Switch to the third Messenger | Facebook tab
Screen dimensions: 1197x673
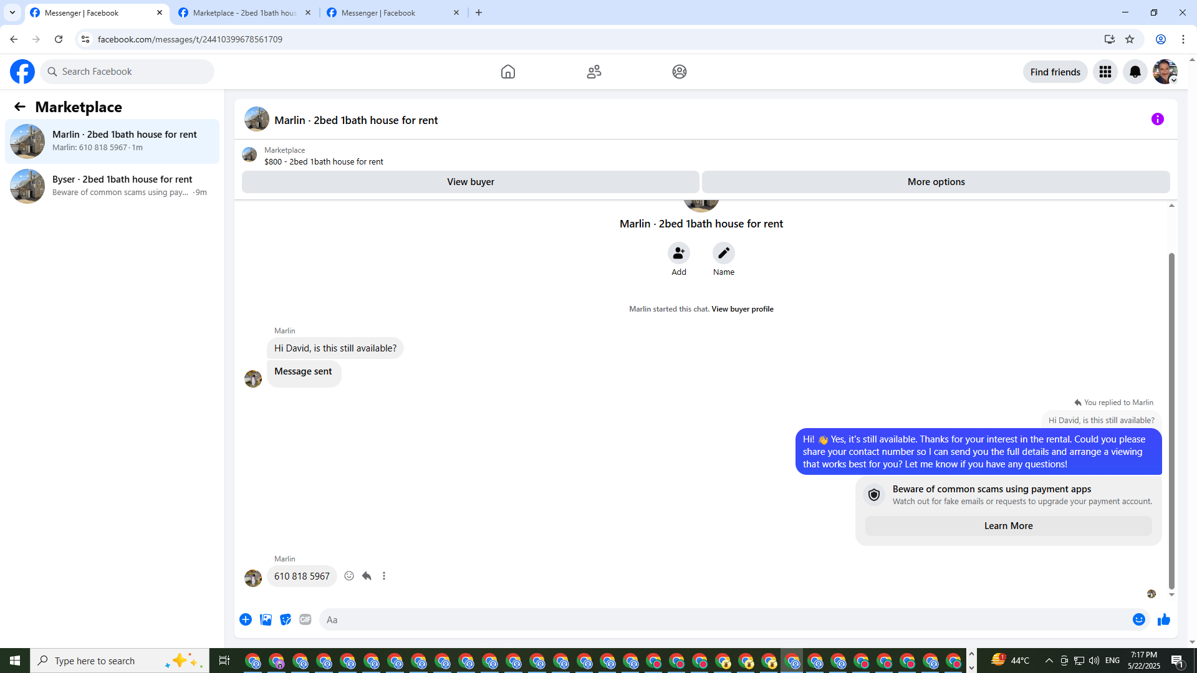coord(394,12)
